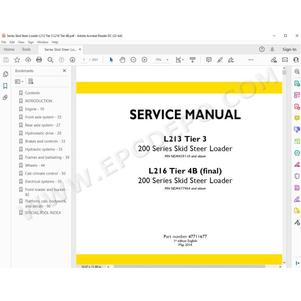Screen dimensions: 301x301
Task: Open the Sign document pen icon
Action: click(x=231, y=60)
